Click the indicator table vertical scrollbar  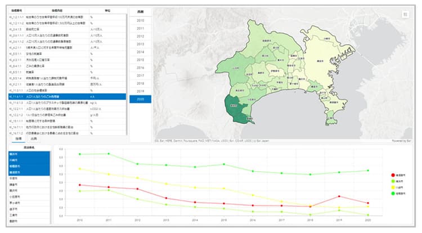[127, 74]
